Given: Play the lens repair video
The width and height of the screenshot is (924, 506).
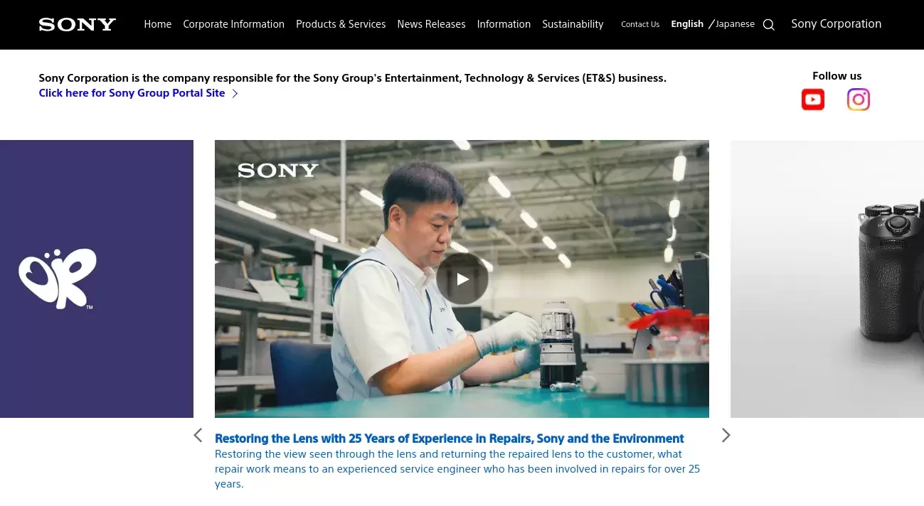Looking at the screenshot, I should pyautogui.click(x=462, y=279).
